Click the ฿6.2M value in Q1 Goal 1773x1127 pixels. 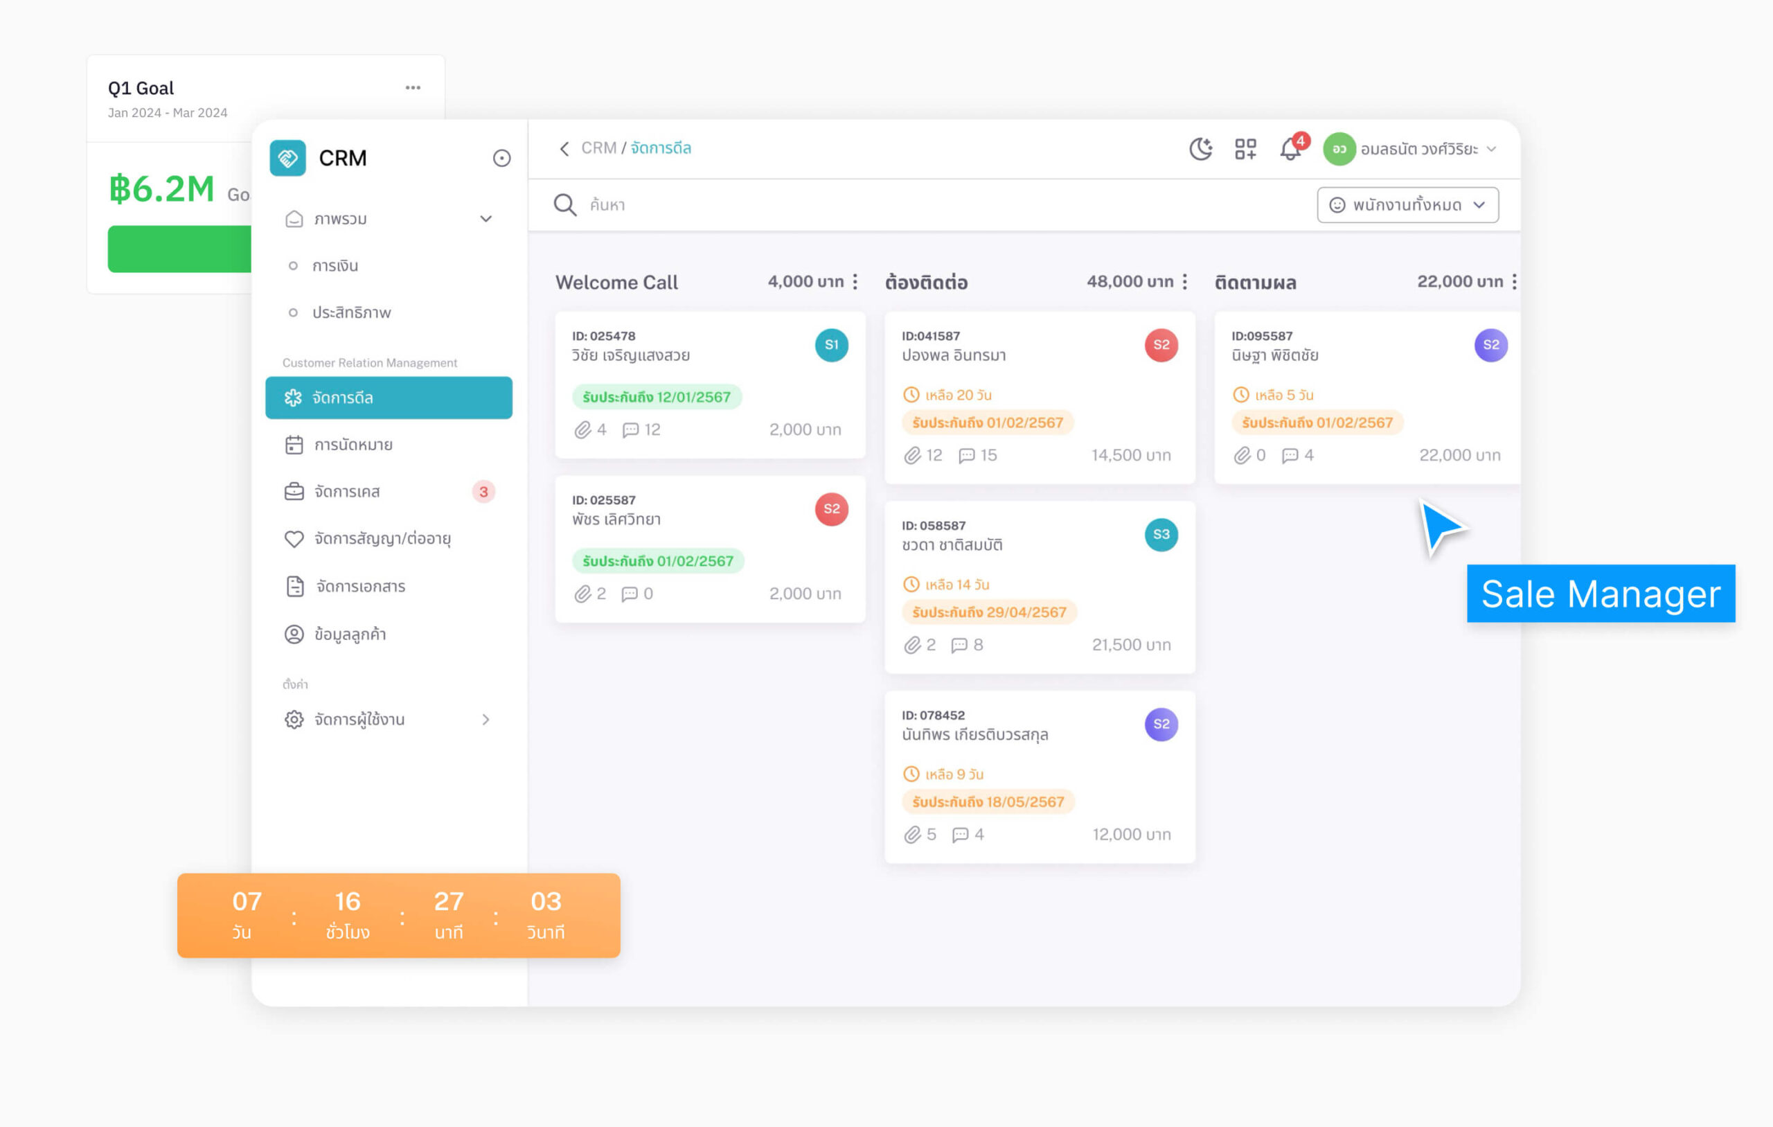pyautogui.click(x=161, y=188)
